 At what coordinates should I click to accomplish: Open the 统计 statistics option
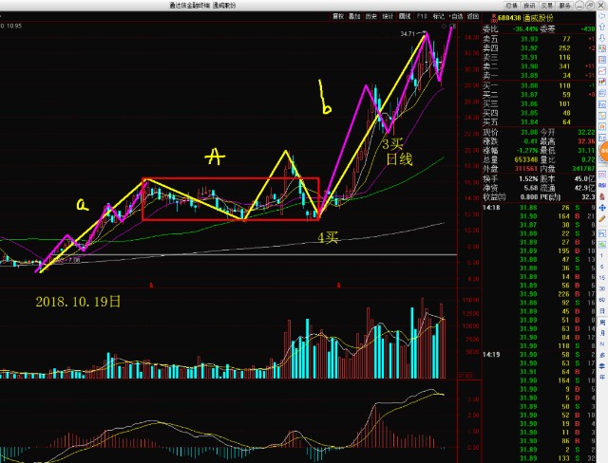(389, 16)
